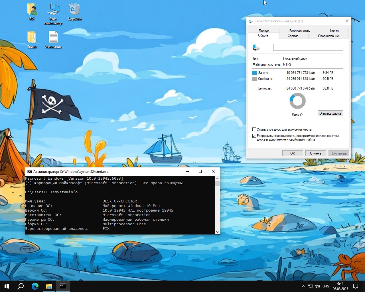
Task: Switch to the Безопасность tab
Action: (299, 31)
